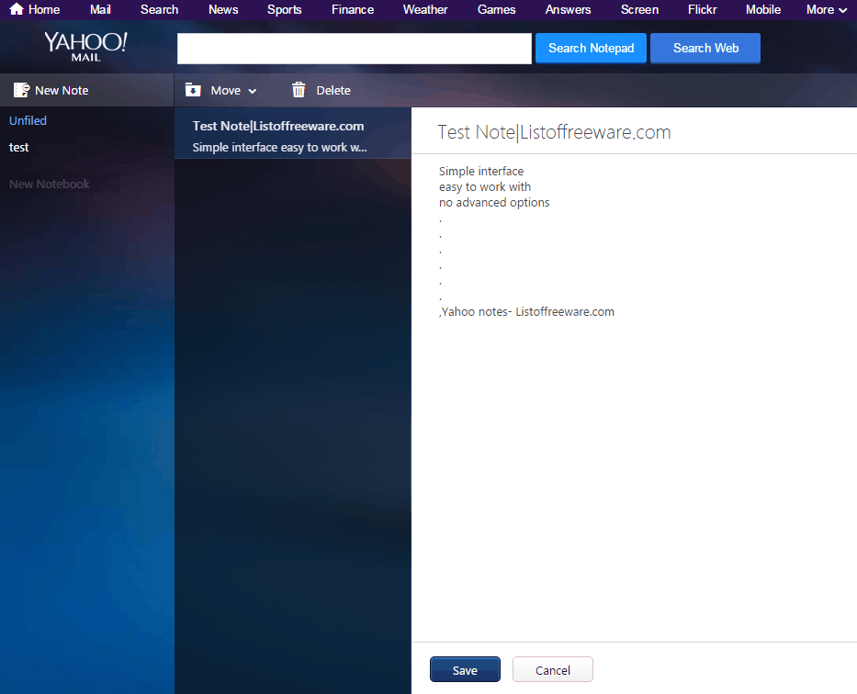The width and height of the screenshot is (857, 694).
Task: Click 'easy to work with' line
Action: coord(485,186)
